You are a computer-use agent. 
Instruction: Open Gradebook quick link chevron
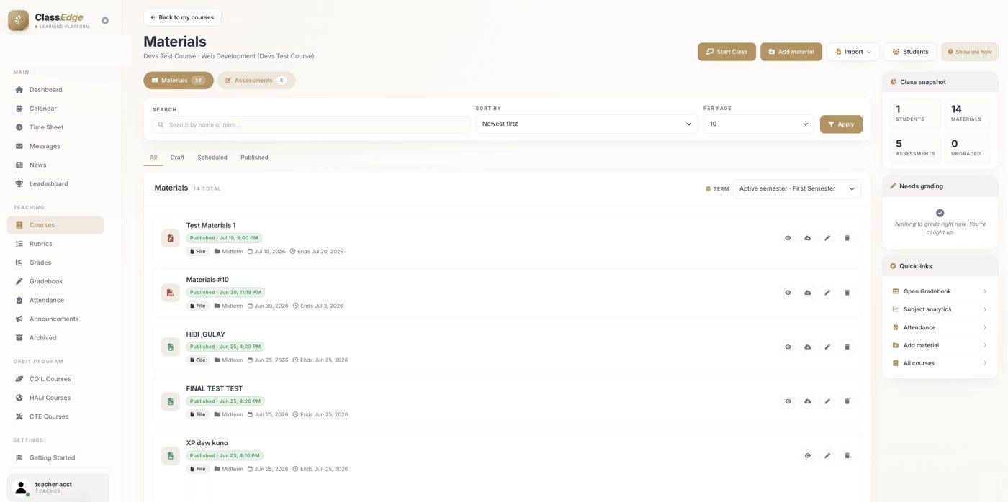click(984, 291)
